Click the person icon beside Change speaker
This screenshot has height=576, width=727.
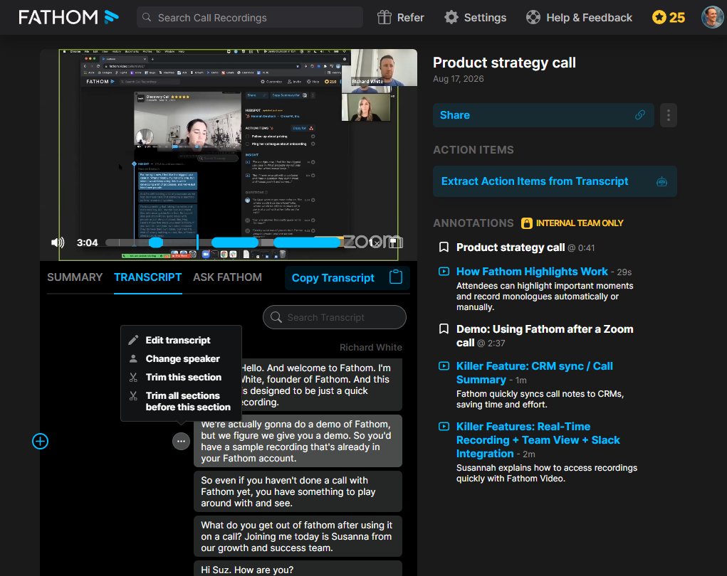pos(133,359)
